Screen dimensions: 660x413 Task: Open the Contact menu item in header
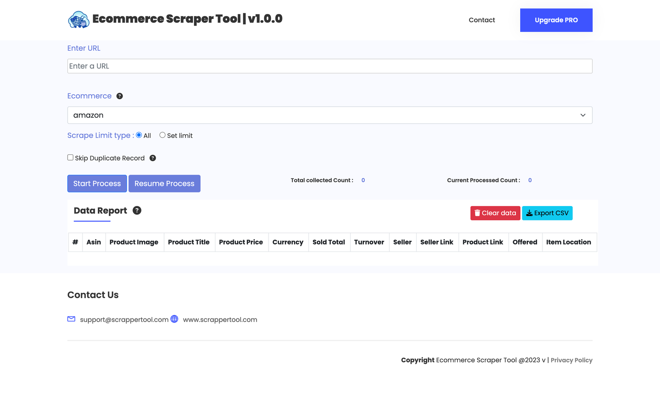point(482,20)
